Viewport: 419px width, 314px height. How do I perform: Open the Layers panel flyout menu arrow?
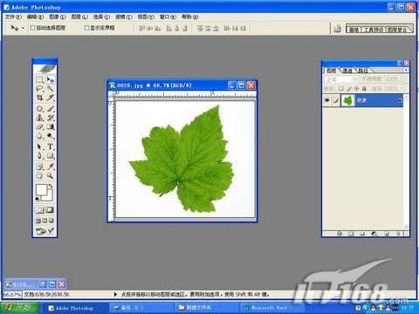(406, 70)
